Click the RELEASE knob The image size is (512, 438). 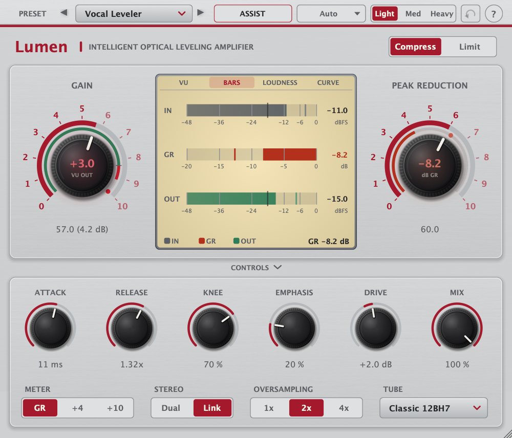point(132,327)
